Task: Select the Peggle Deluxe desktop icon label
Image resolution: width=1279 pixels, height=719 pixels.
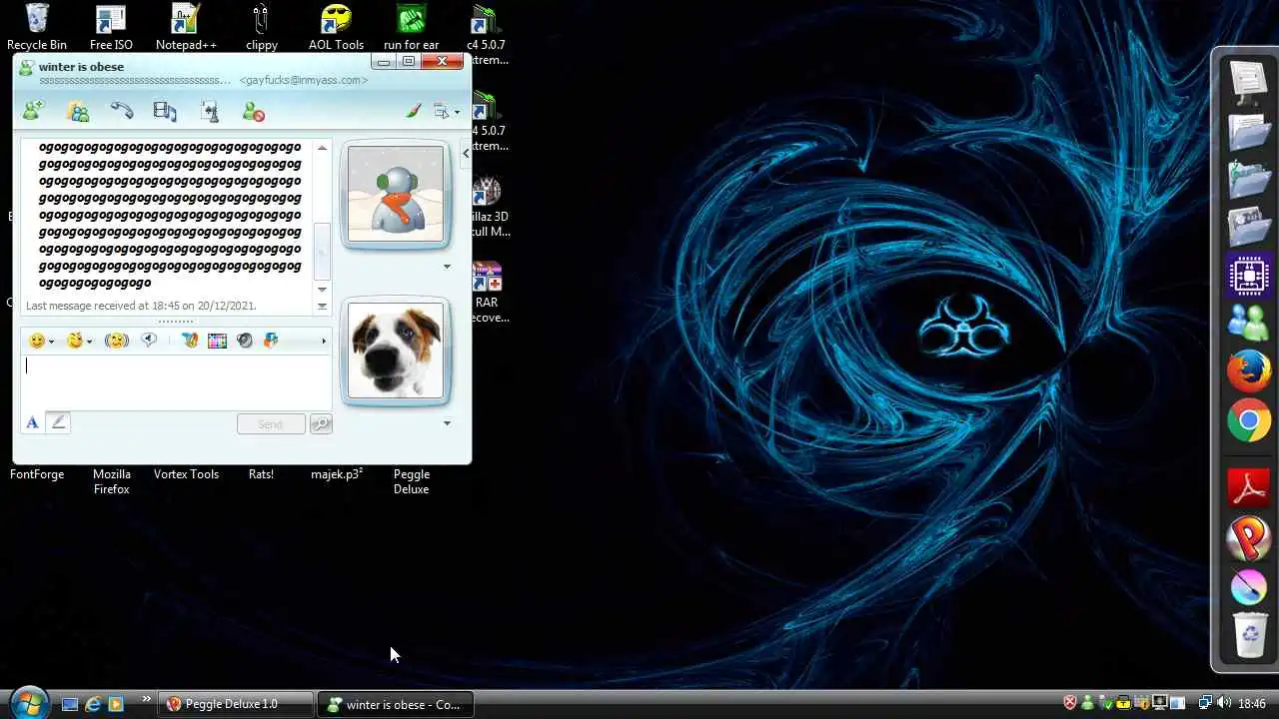Action: [411, 481]
